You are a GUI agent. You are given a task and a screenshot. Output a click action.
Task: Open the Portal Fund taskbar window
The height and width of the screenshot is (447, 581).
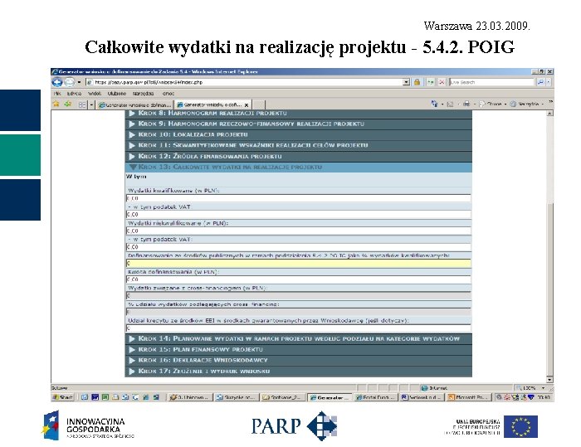[x=375, y=397]
